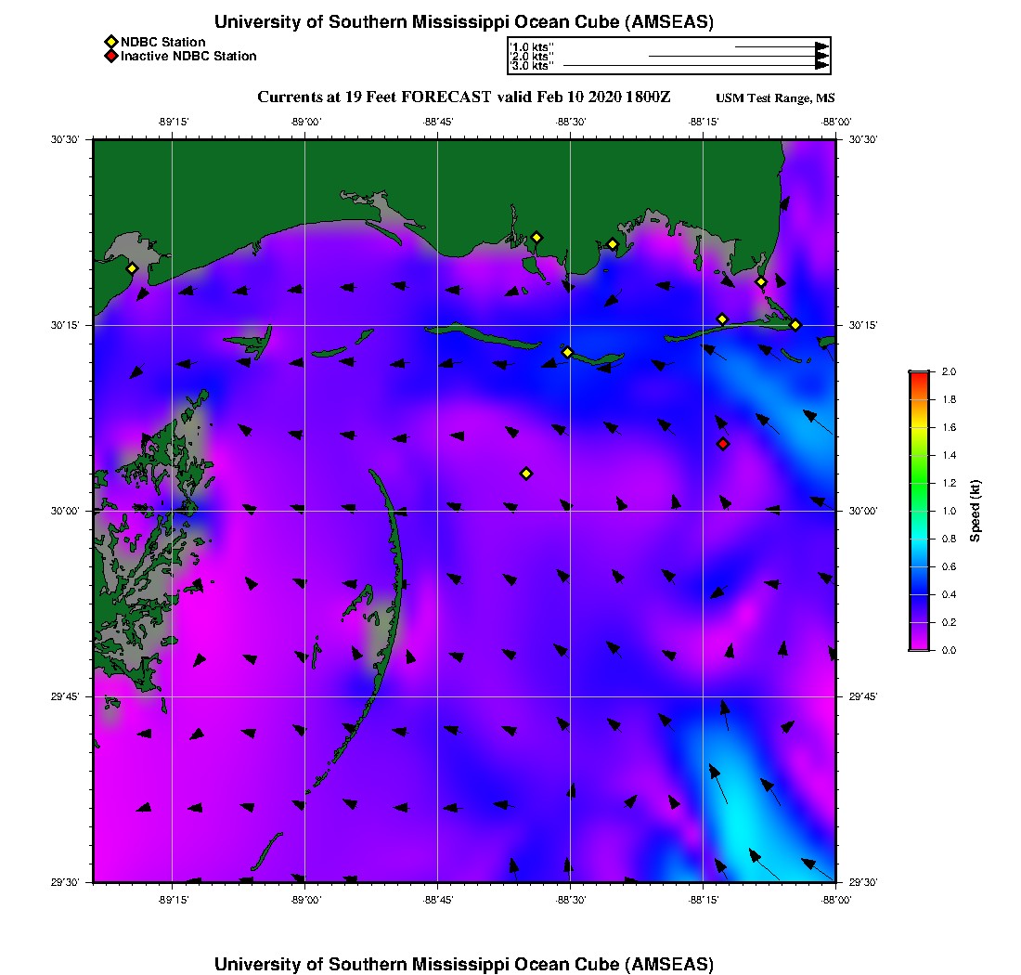Click the 'Inactive NDBC Station' legend label
Screen dimensions: 1021x975
[188, 57]
